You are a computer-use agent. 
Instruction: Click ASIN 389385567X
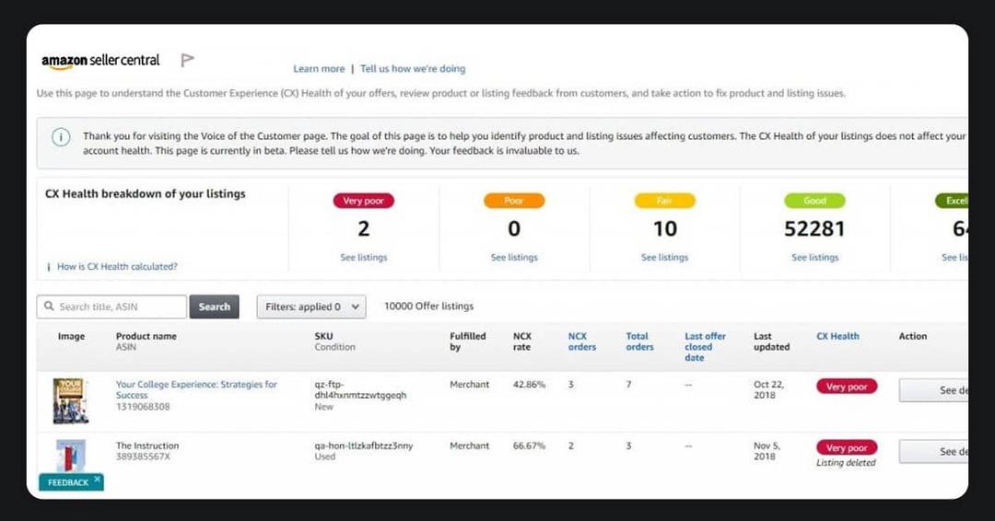pyautogui.click(x=143, y=457)
